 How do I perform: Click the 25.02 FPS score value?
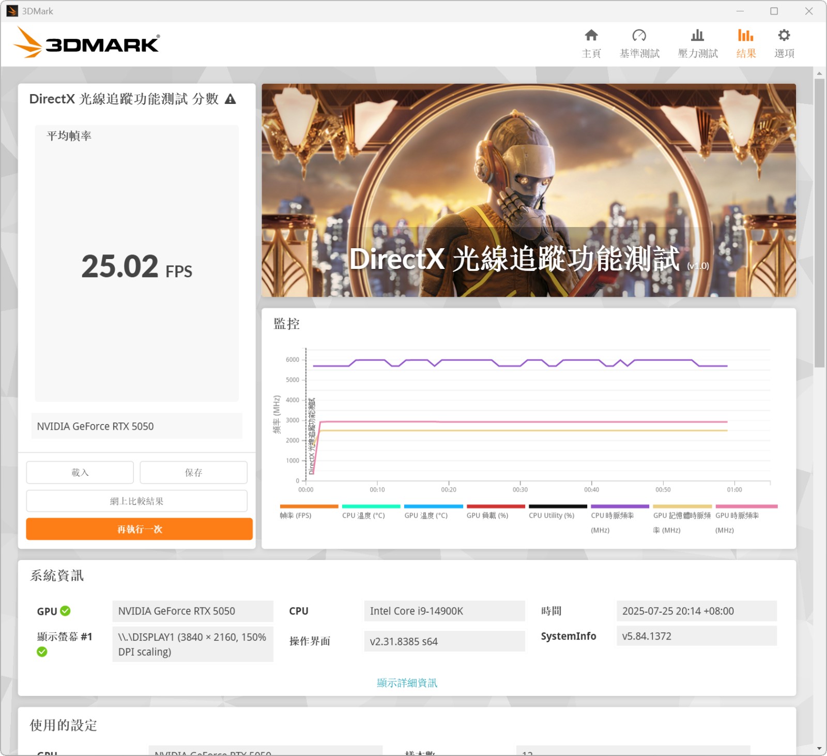click(136, 267)
